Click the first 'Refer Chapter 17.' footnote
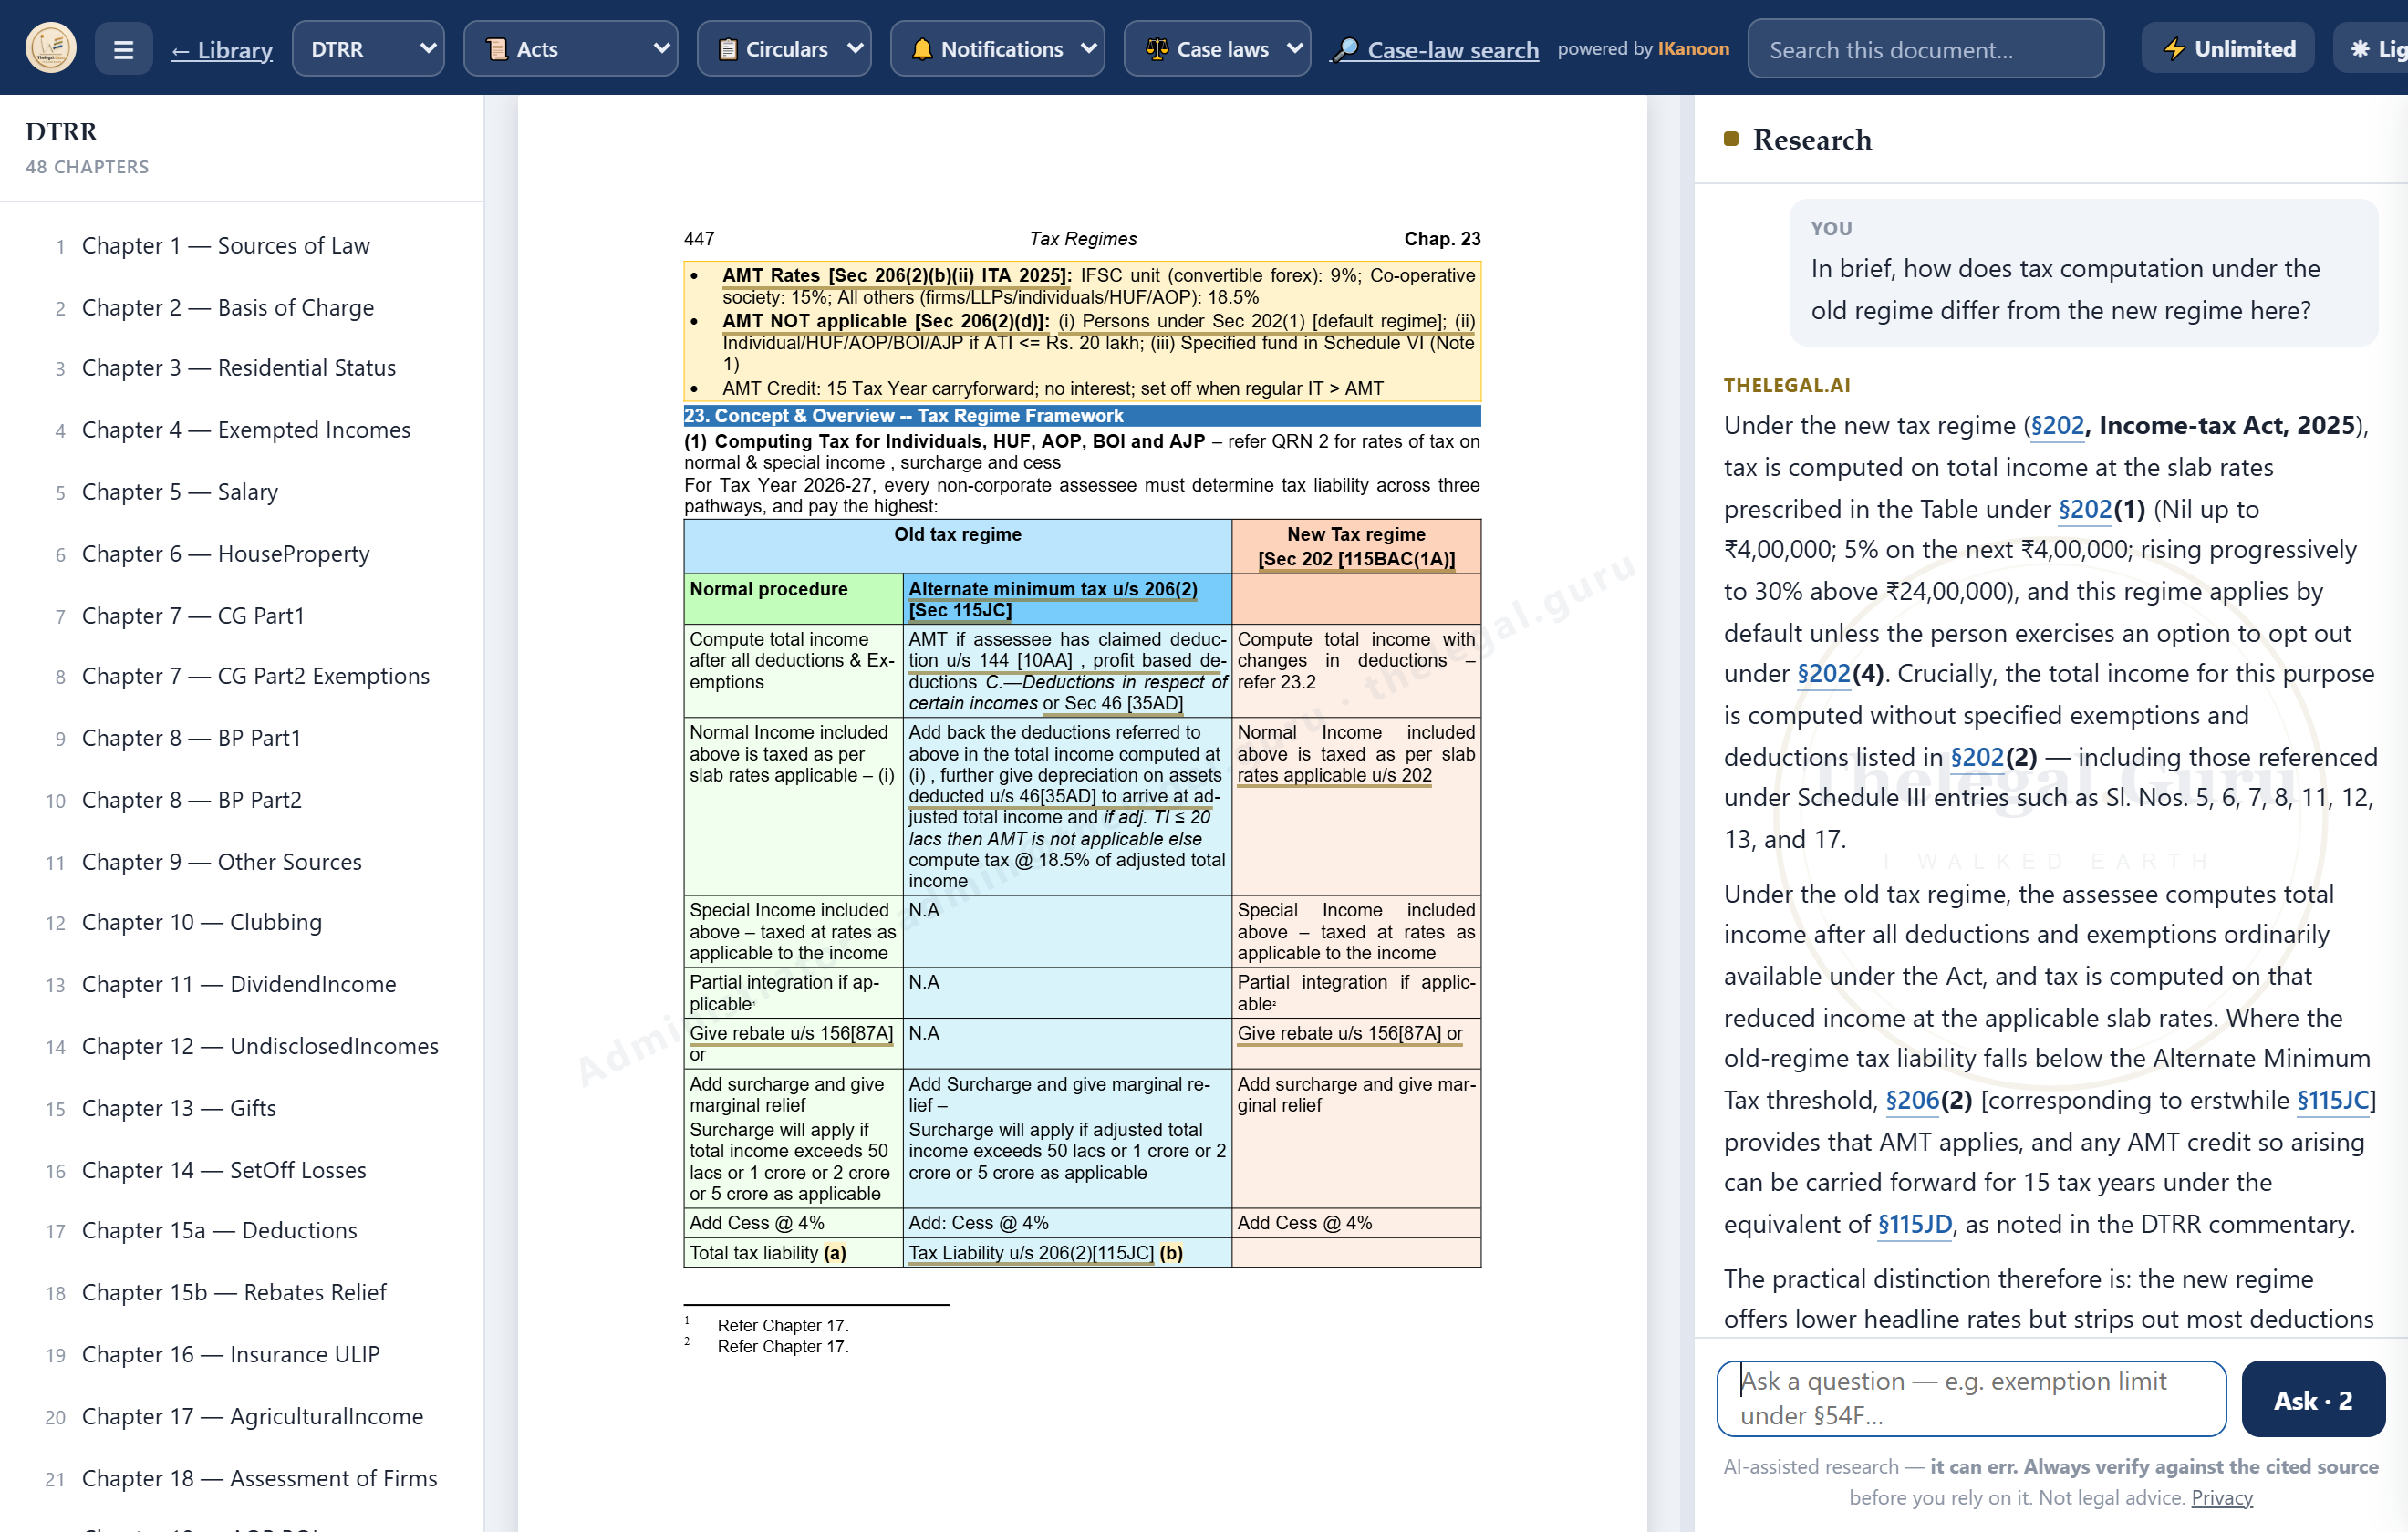The image size is (2408, 1532). tap(782, 1325)
